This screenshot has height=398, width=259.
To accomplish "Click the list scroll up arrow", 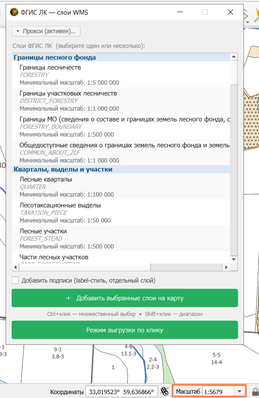I will tap(234, 57).
